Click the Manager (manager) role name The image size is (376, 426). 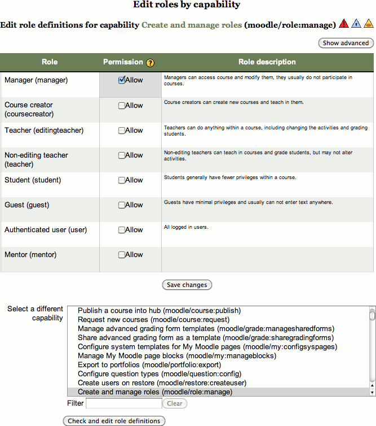click(36, 80)
